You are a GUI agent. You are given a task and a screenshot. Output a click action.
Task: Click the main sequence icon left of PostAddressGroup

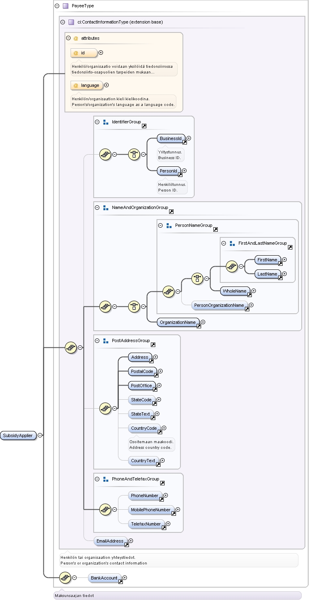pos(71,347)
